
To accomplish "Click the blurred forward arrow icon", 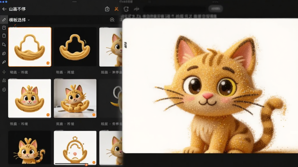I will (x=136, y=9).
